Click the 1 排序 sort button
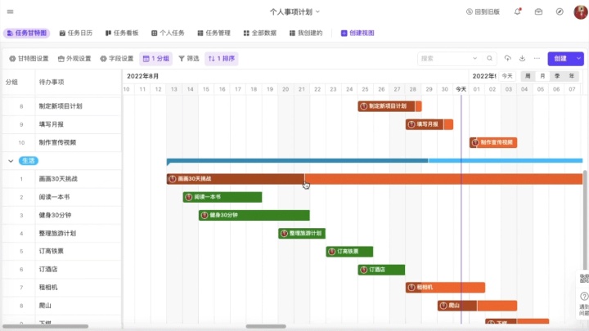This screenshot has width=589, height=331. [221, 59]
